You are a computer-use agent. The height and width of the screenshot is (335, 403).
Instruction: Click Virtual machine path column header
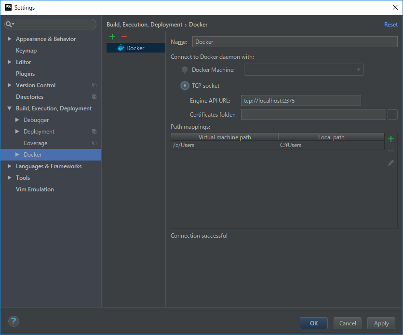click(224, 137)
